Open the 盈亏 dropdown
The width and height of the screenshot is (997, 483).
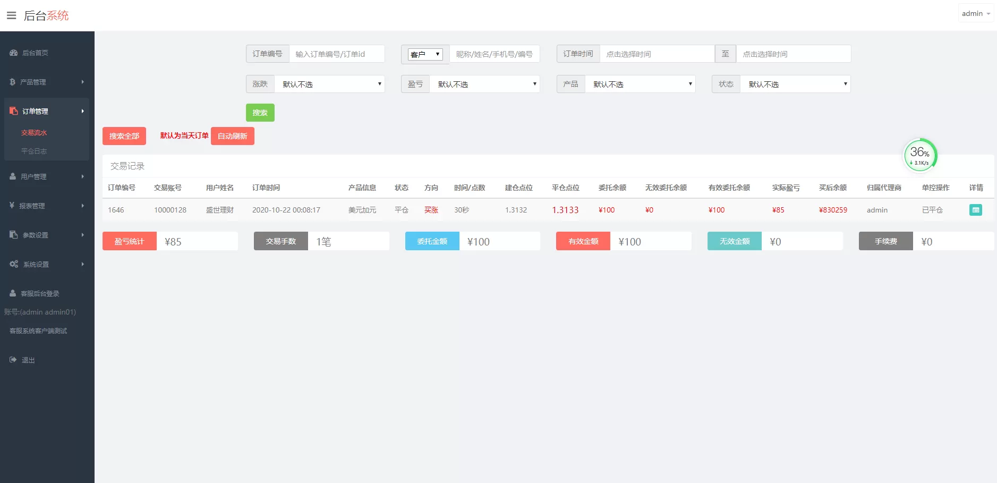pos(484,84)
